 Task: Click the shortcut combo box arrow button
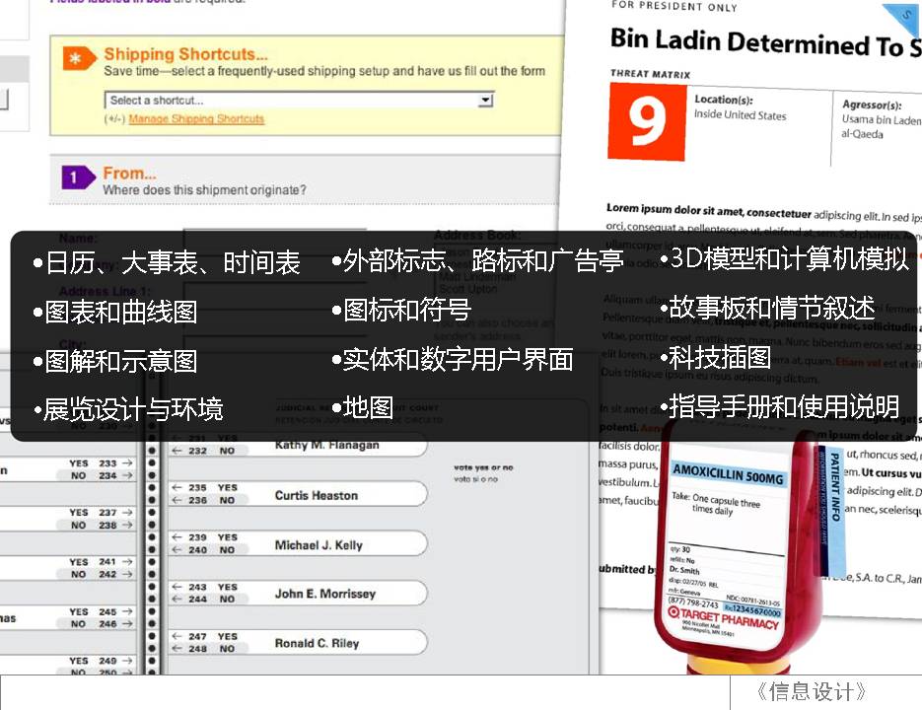pos(485,100)
